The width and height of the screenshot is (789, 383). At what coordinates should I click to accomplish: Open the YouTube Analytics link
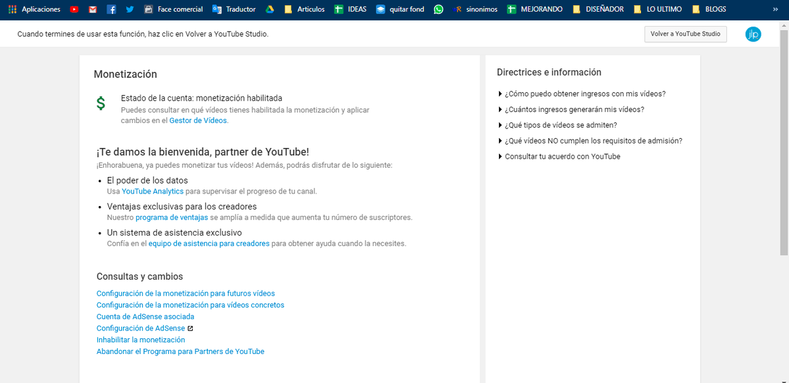pos(153,191)
